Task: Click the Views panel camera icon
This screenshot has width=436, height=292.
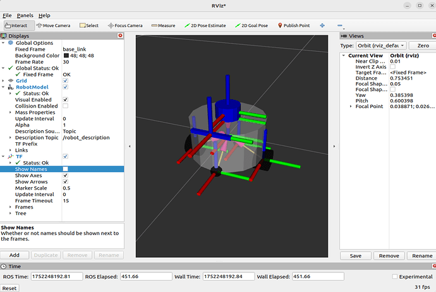Action: click(344, 36)
